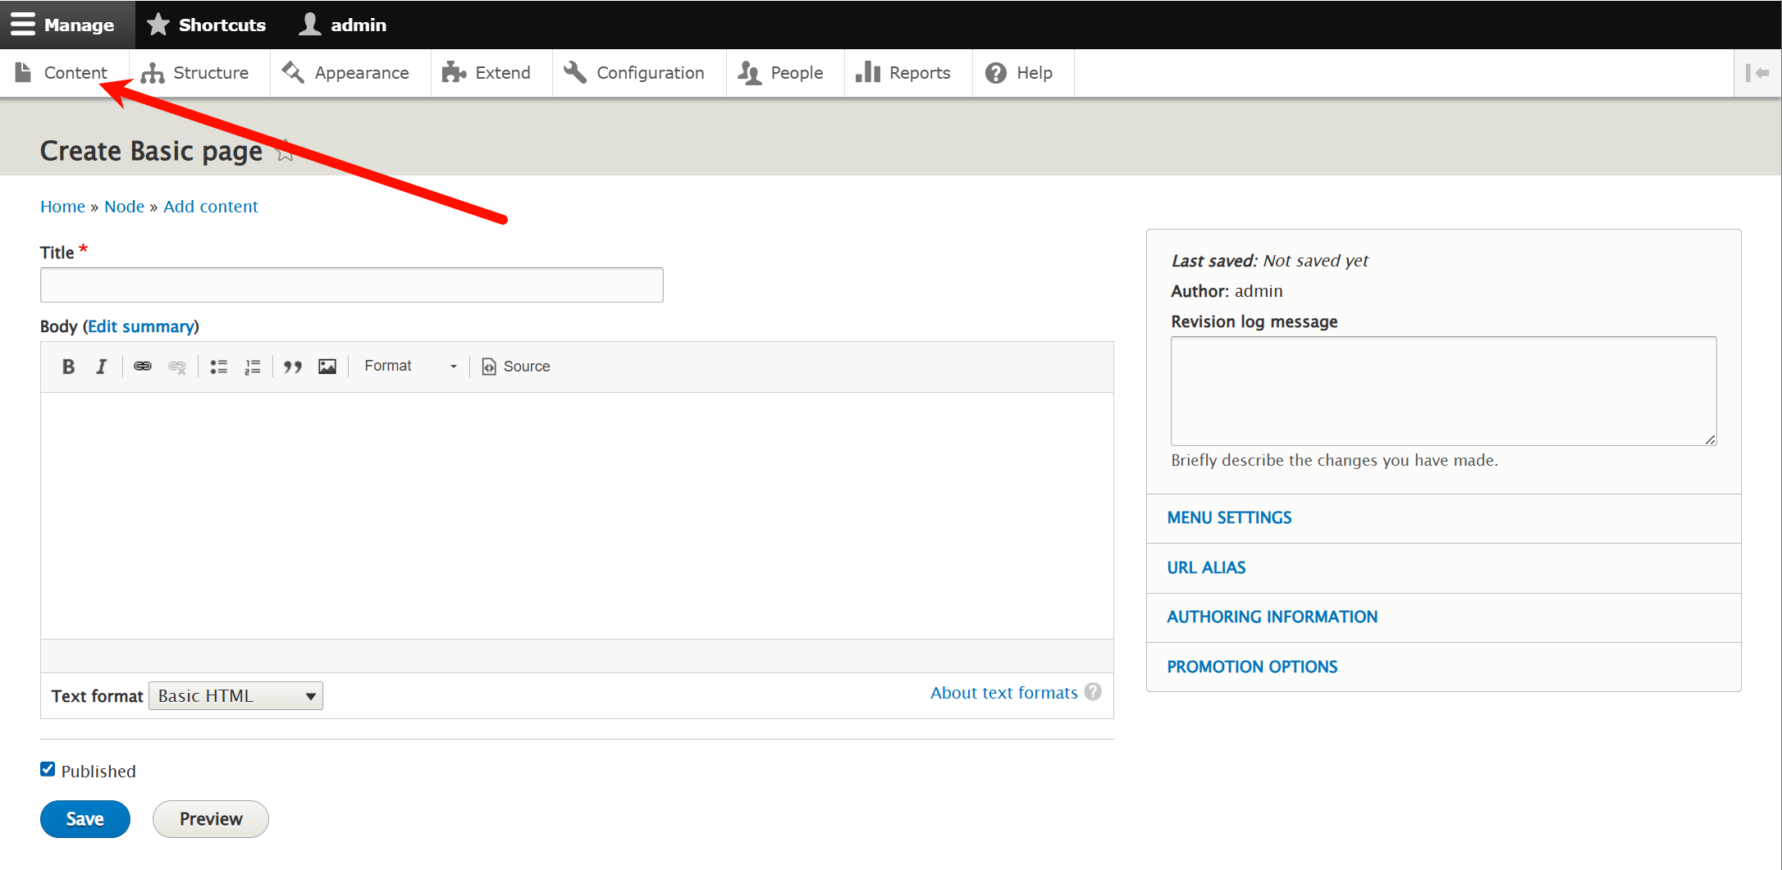Open the Extend modules menu

click(x=491, y=73)
